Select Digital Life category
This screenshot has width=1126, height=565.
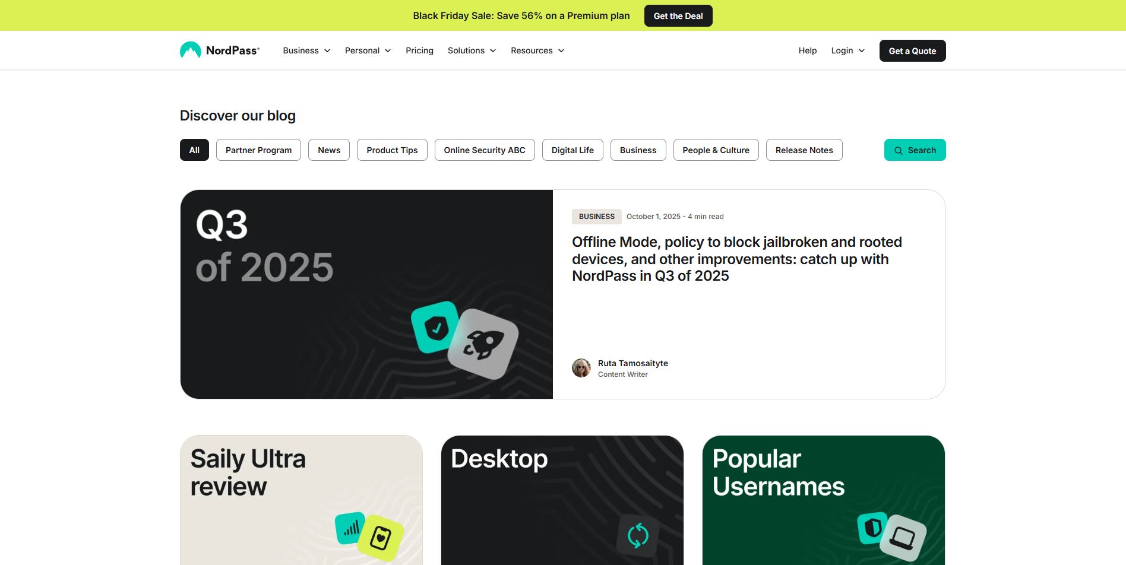click(x=573, y=150)
